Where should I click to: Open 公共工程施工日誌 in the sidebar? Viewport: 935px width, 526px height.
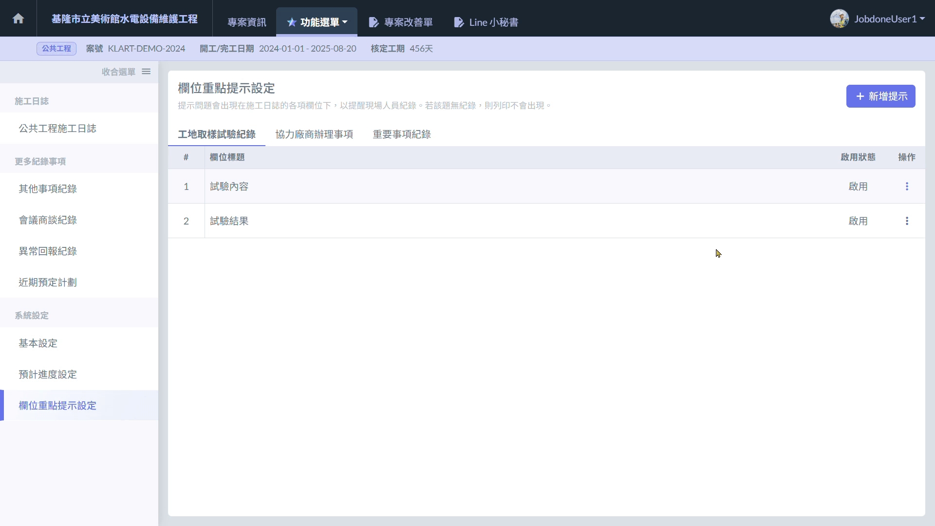pos(57,129)
